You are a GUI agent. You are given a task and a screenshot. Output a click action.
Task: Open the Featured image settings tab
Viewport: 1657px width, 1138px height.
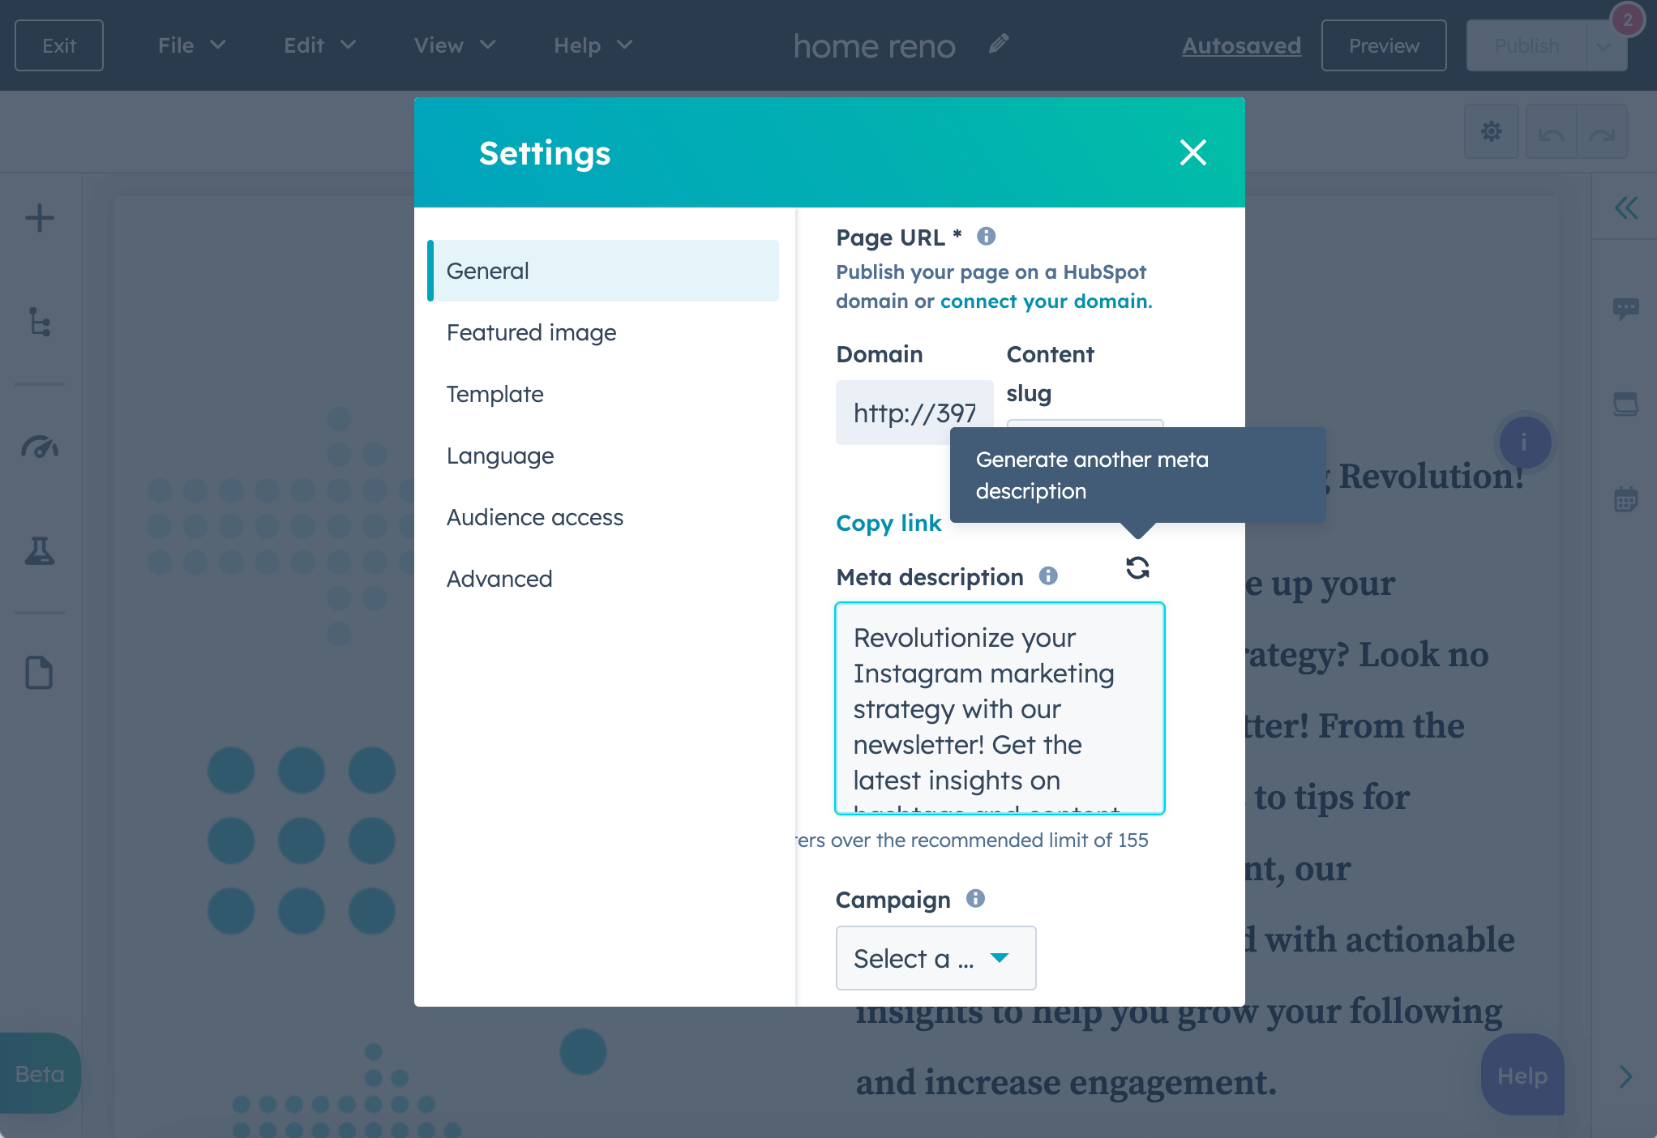[531, 331]
